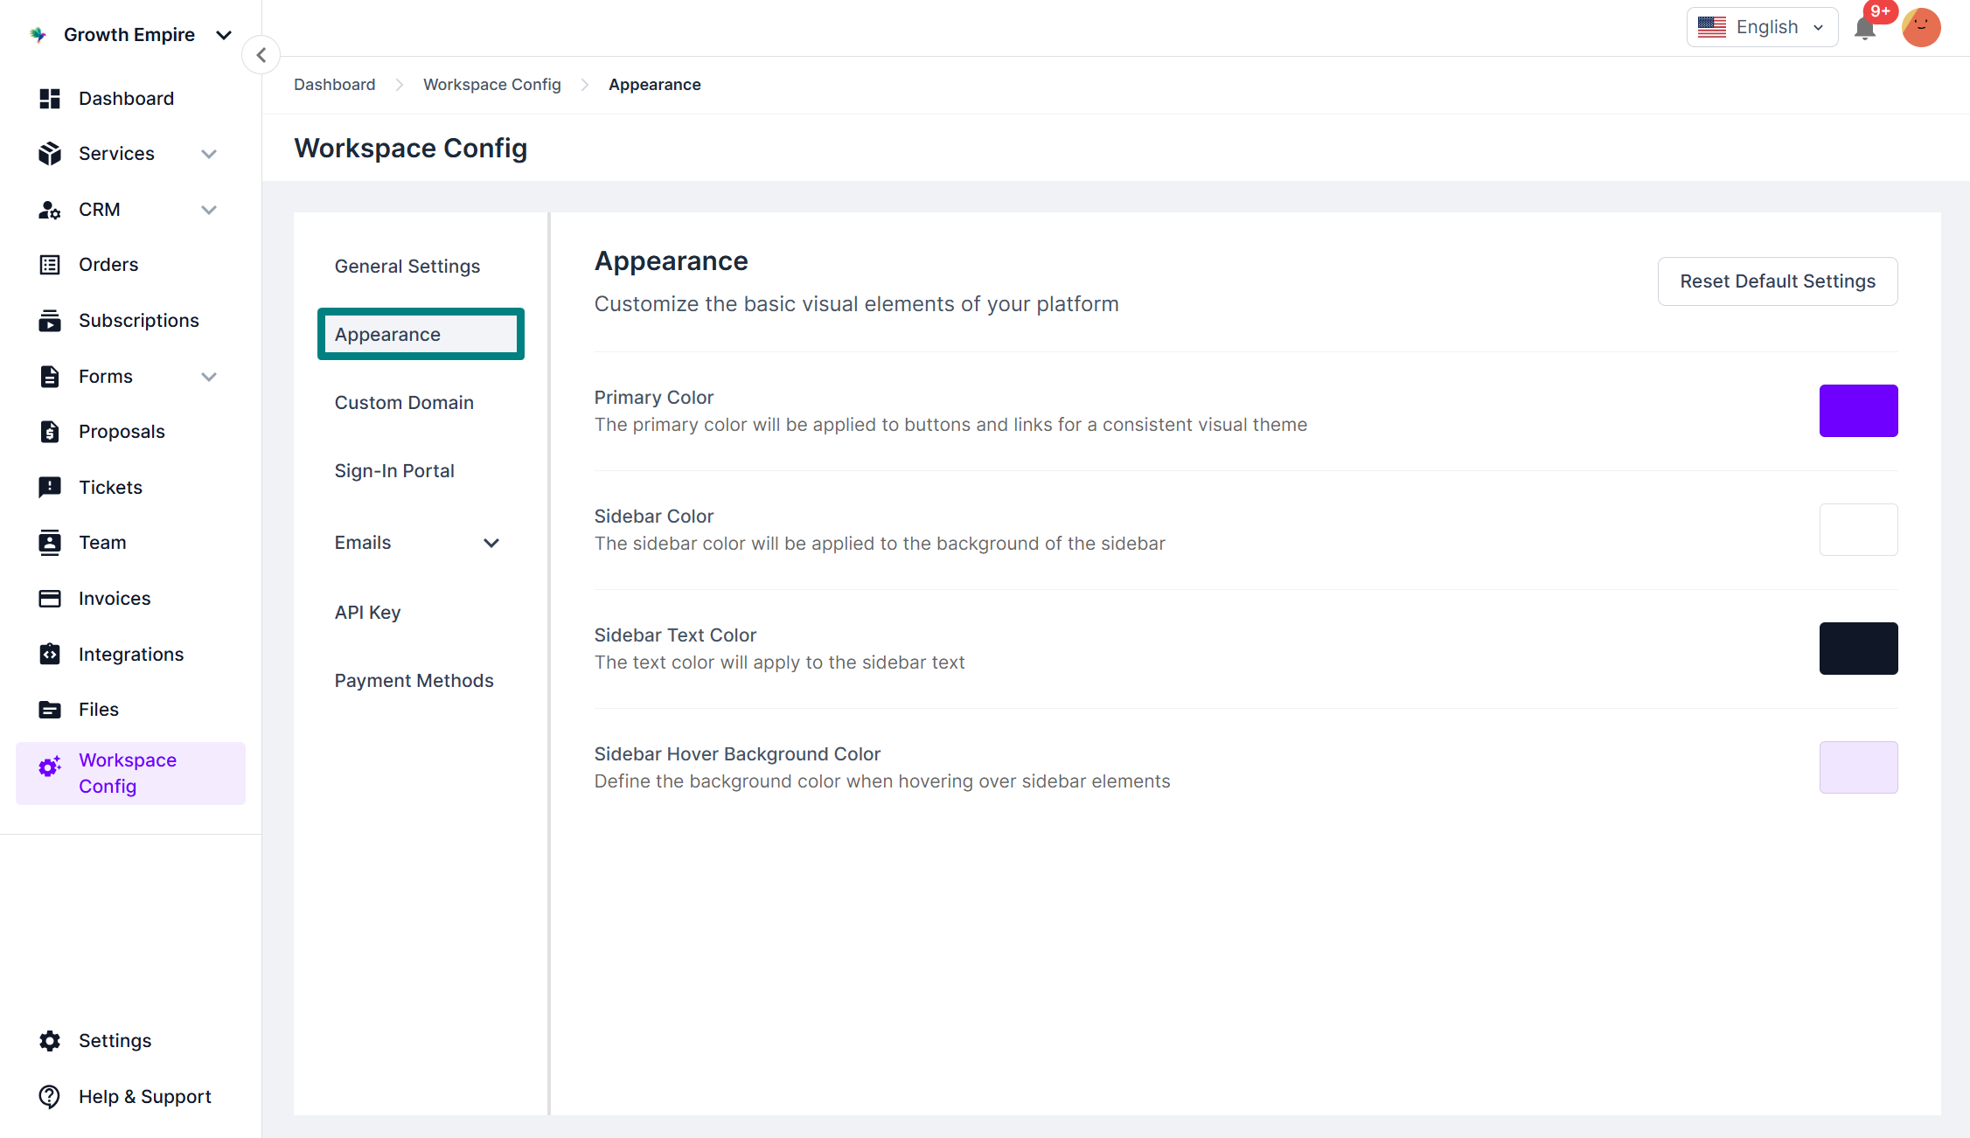1970x1138 pixels.
Task: Open the dark Sidebar Text Color swatch
Action: (1857, 649)
